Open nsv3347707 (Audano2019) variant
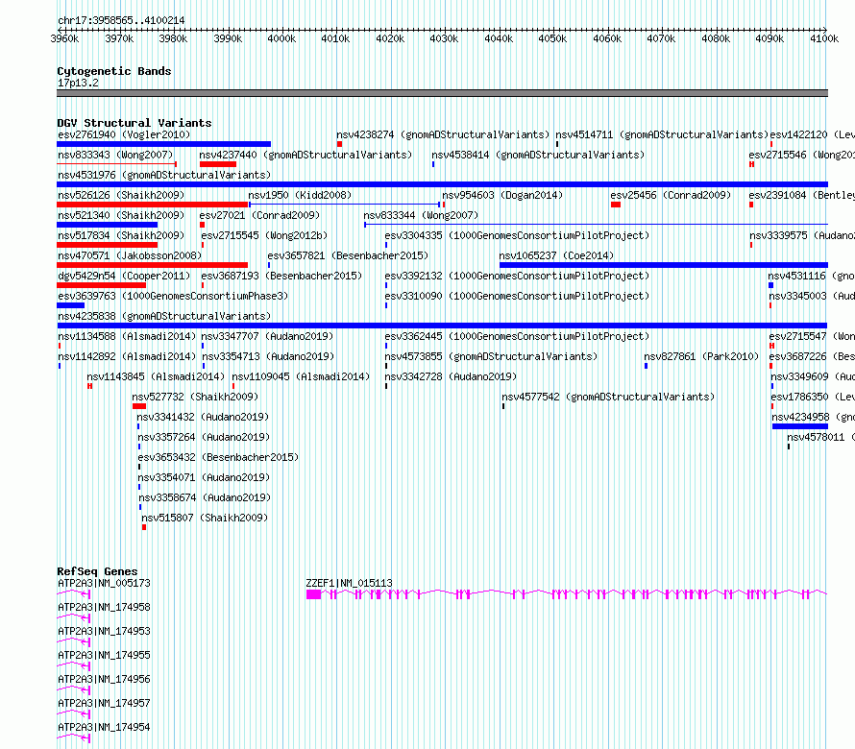This screenshot has height=749, width=855. click(x=267, y=336)
